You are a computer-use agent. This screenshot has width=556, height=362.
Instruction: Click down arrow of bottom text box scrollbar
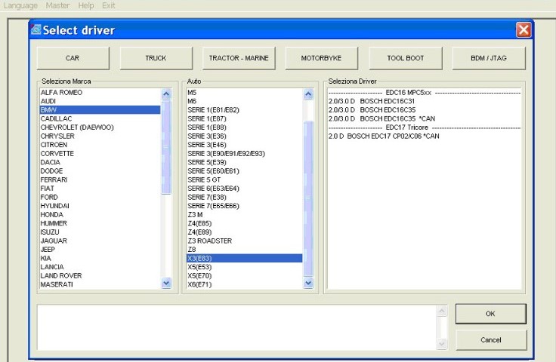pos(442,344)
